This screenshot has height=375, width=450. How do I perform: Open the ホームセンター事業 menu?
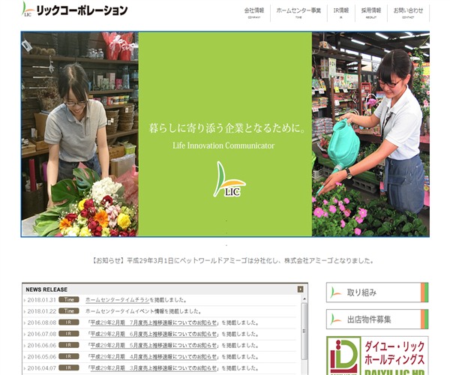click(x=298, y=13)
